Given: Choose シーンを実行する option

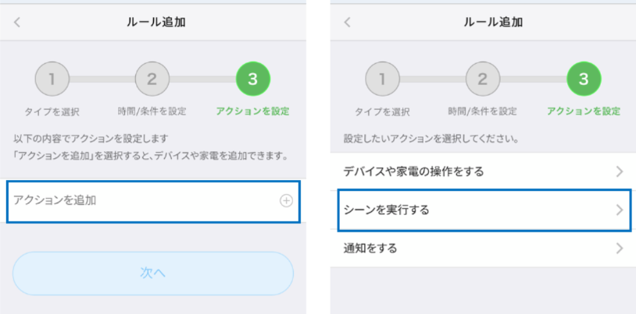Looking at the screenshot, I should [388, 210].
